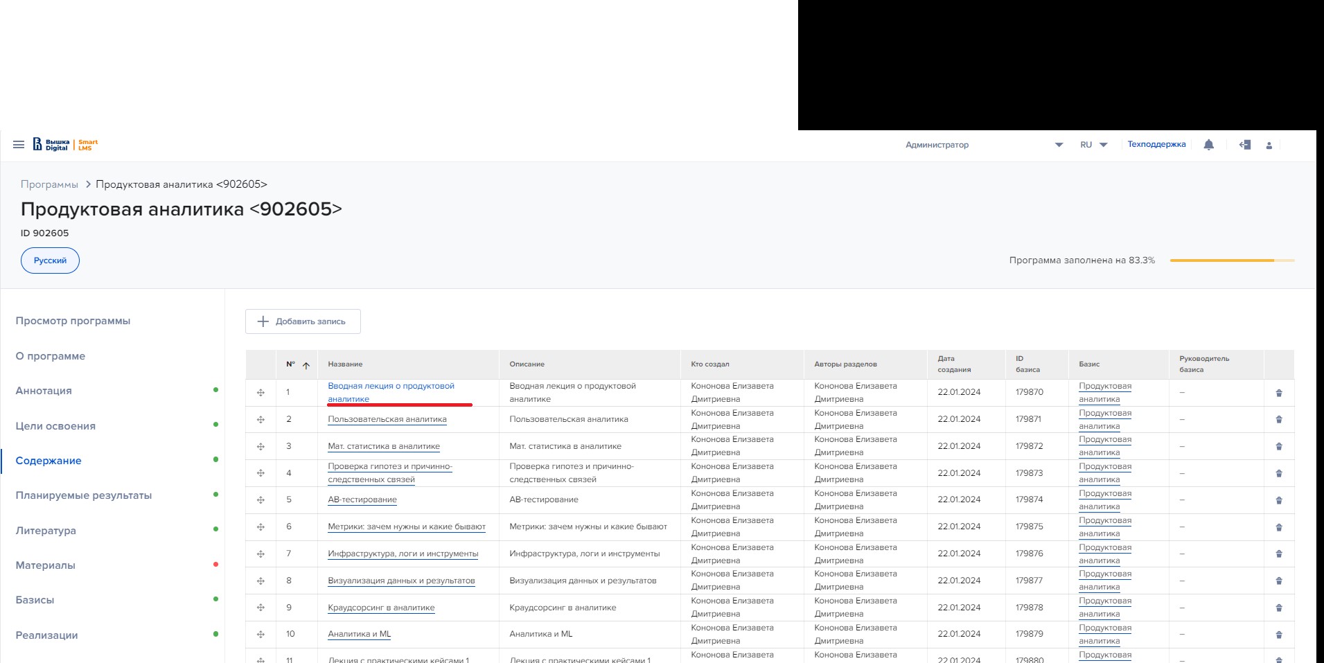Click the Добавить запись button

303,321
